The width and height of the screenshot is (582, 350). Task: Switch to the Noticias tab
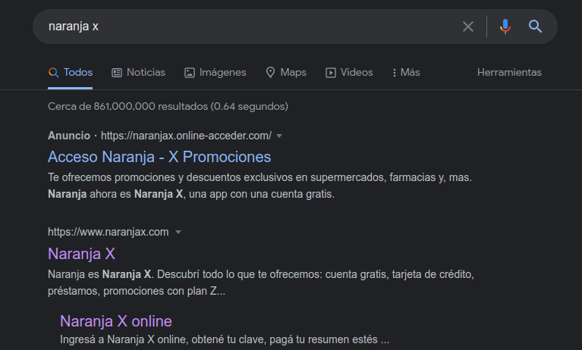click(x=138, y=72)
